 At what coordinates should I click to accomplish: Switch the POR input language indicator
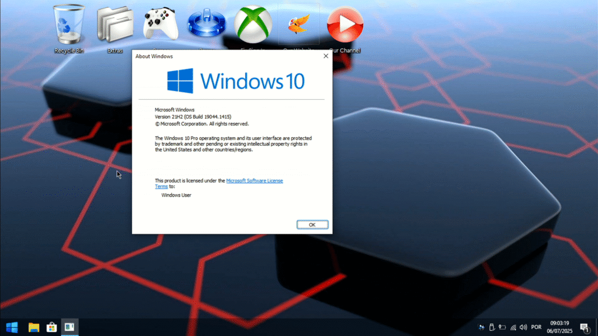pos(536,327)
